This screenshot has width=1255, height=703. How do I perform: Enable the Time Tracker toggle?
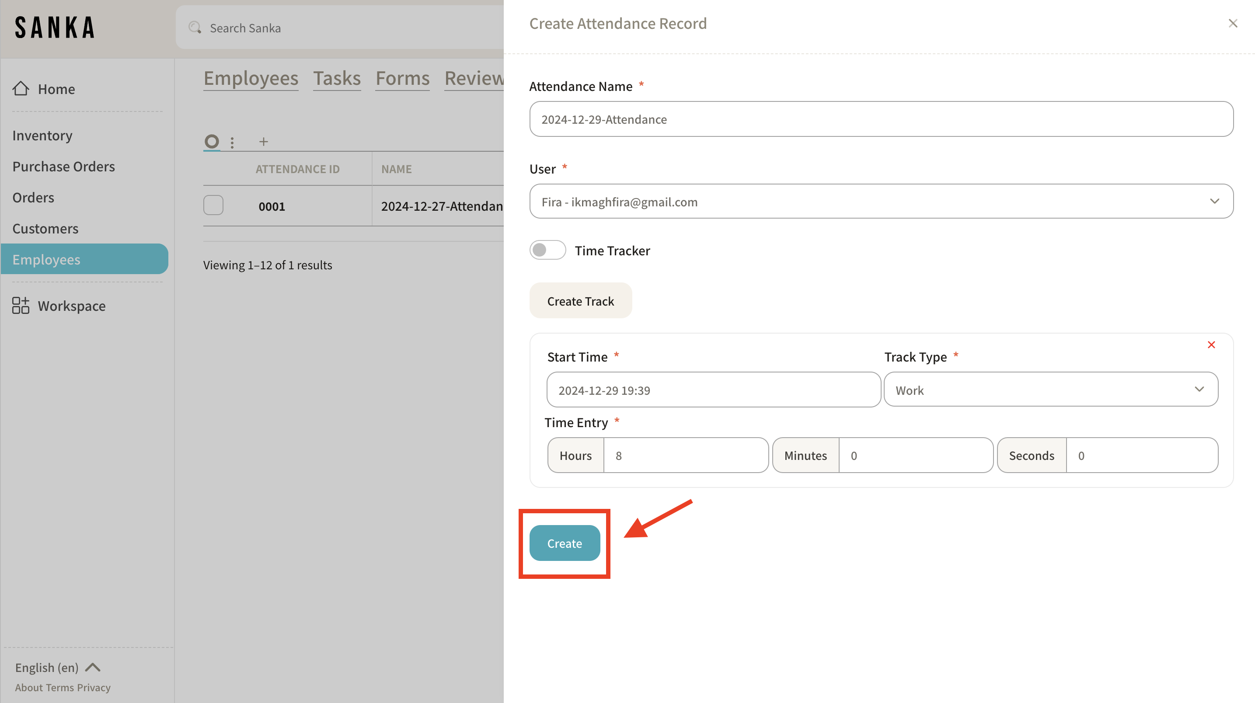click(x=547, y=250)
